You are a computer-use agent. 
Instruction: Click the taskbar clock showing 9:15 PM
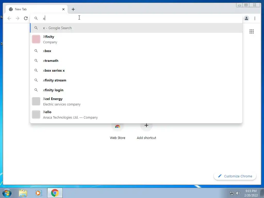[251, 193]
